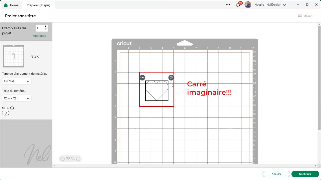
Task: Click the green Cricut logo icon
Action: click(6, 5)
